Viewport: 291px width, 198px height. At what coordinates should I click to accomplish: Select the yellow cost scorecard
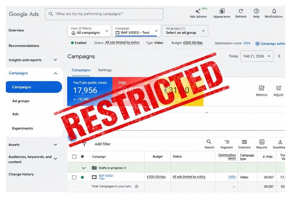181,92
